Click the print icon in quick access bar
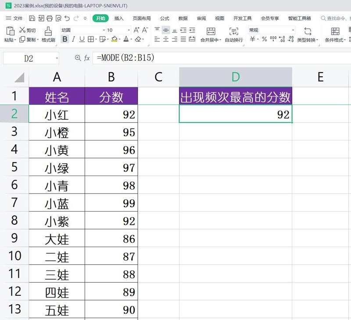The height and width of the screenshot is (320, 351). pos(50,18)
